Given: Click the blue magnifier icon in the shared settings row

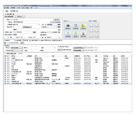Looking at the screenshot, I should click(15, 40).
